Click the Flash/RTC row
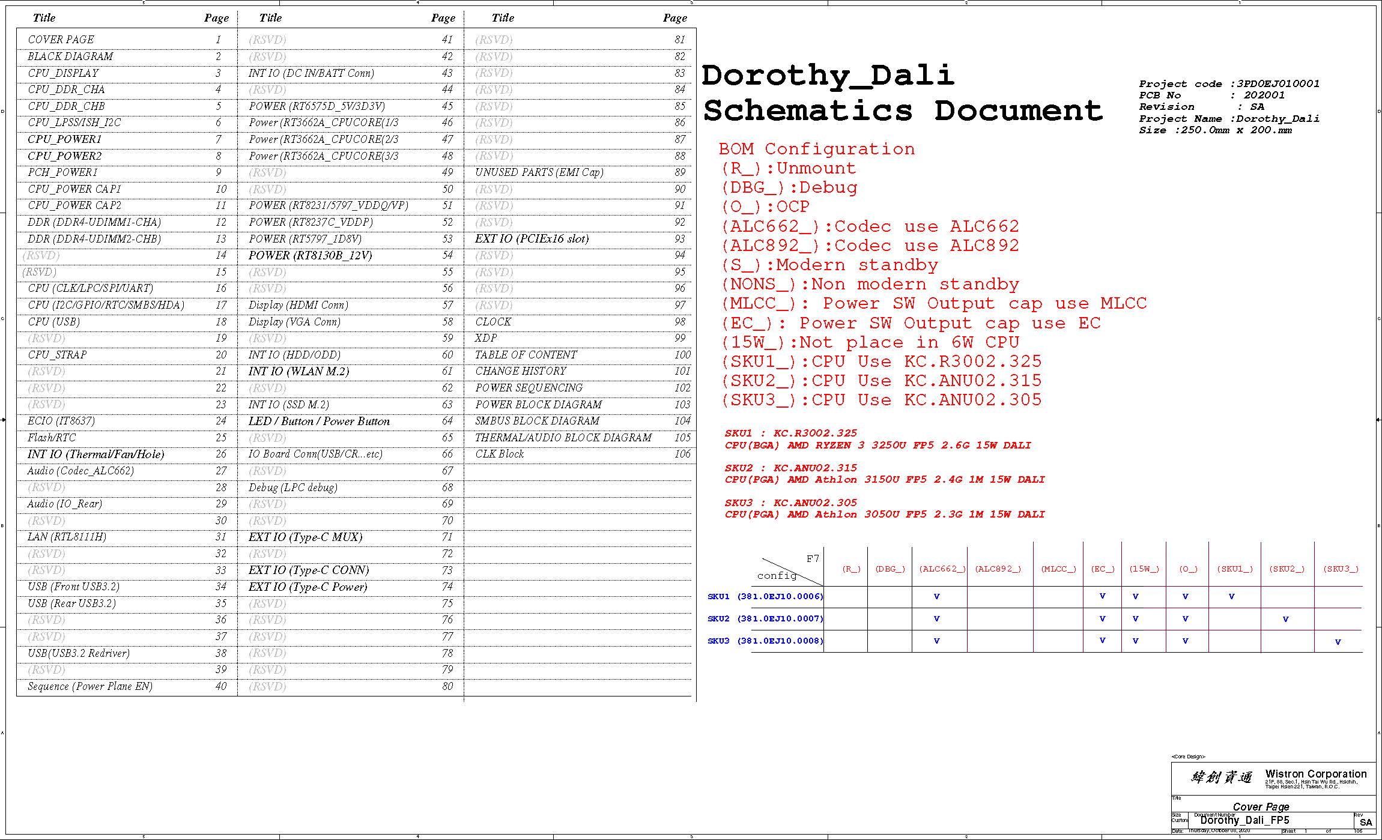Screen dimensions: 1382x840 52,438
